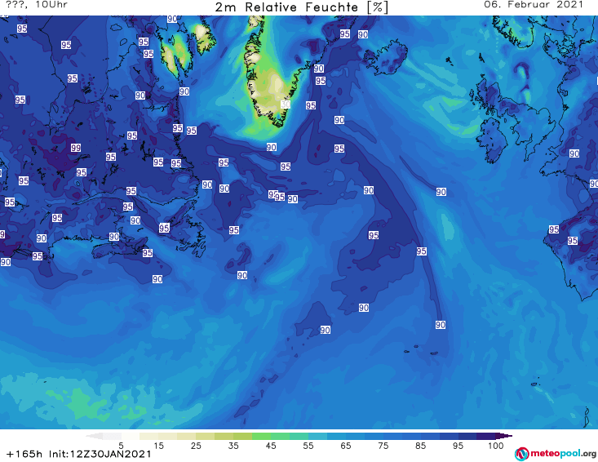Click the date '06. Februar 2021'

(x=534, y=5)
